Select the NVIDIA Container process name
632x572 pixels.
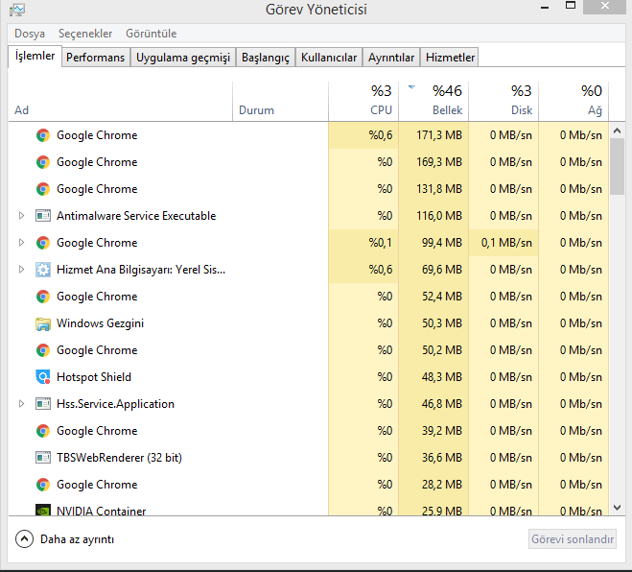pyautogui.click(x=101, y=511)
